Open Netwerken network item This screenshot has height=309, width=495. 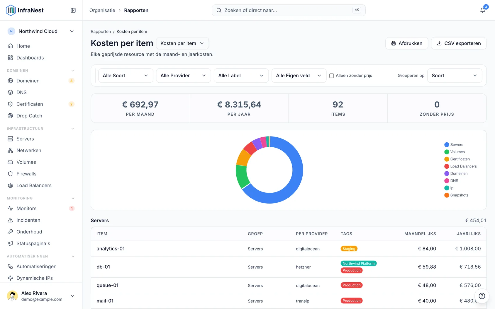coord(41,150)
